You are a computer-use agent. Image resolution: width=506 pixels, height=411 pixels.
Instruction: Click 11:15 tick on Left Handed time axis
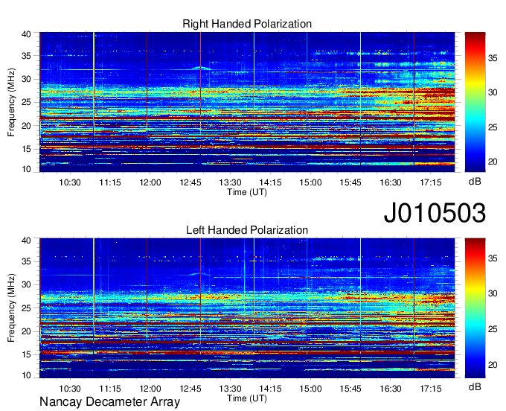109,389
